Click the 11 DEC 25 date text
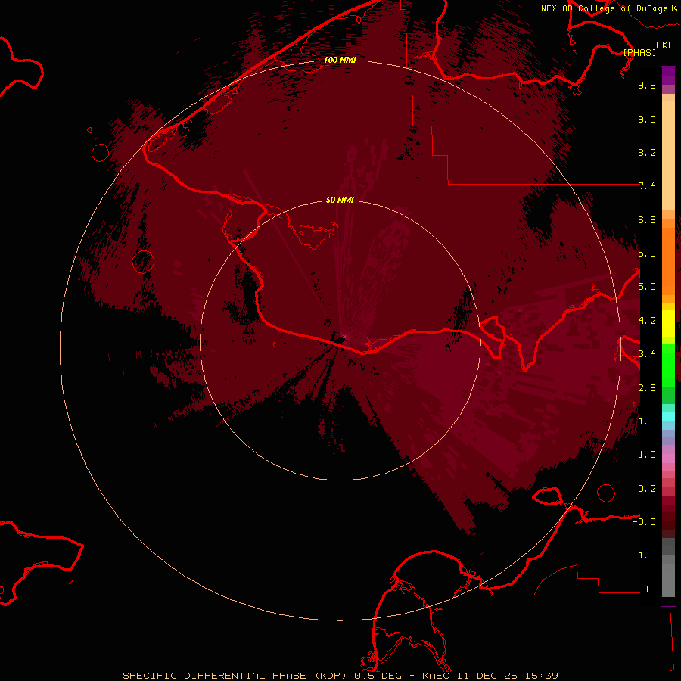681x681 pixels. (487, 676)
